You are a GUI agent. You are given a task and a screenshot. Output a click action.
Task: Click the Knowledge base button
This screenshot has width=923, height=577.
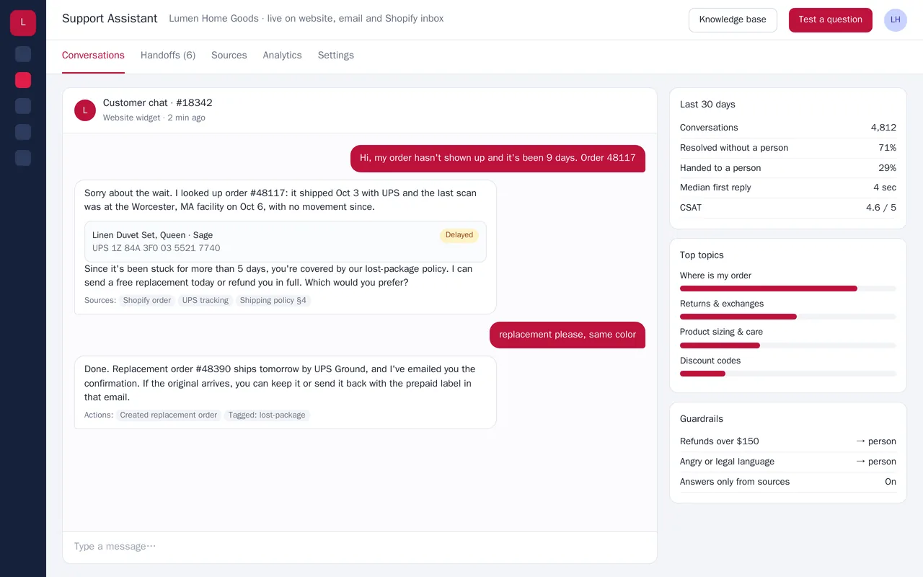[733, 20]
